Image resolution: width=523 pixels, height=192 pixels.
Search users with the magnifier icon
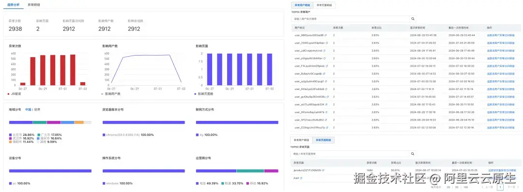pos(413,19)
